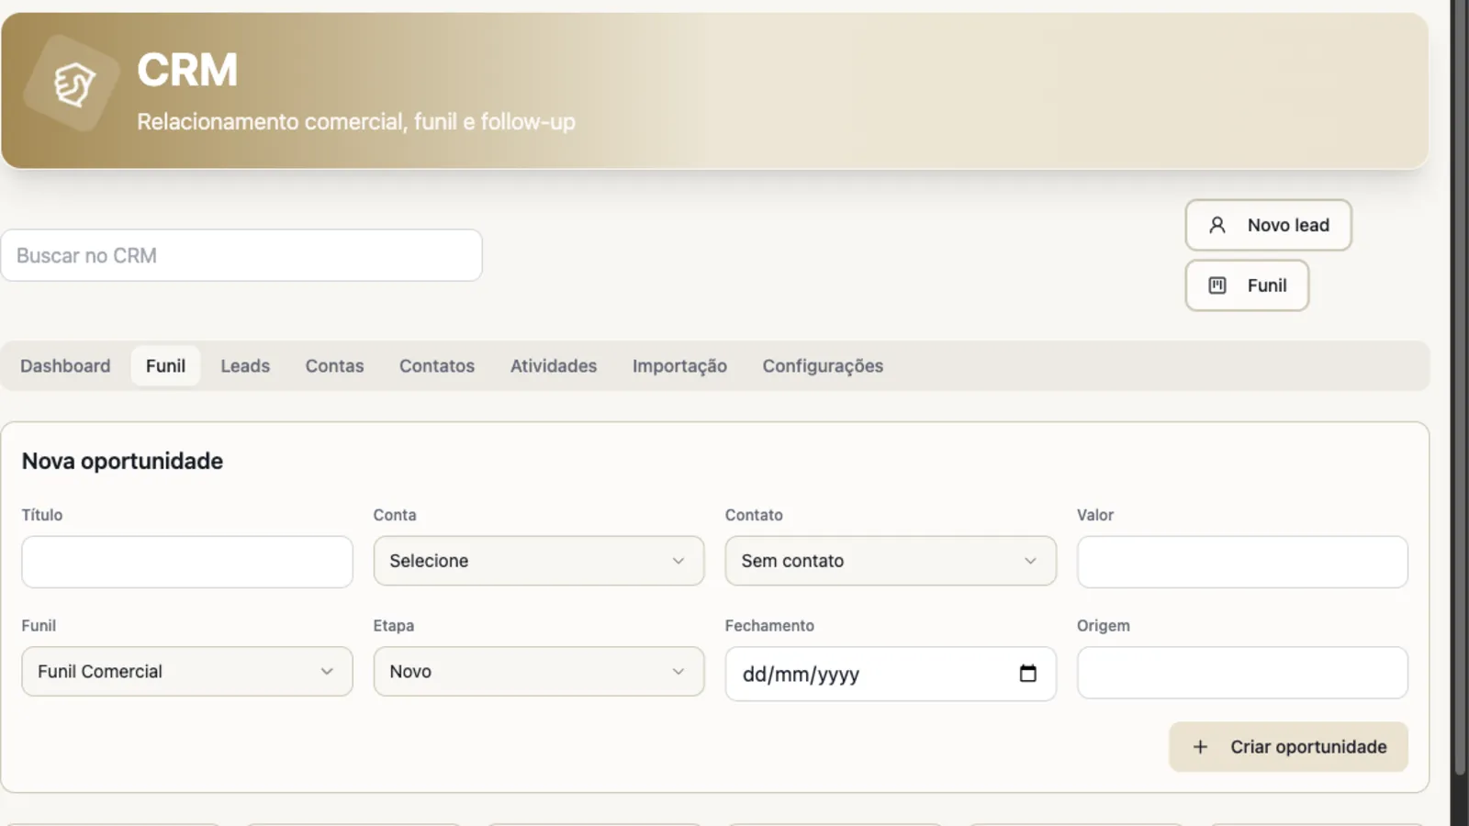This screenshot has height=826, width=1469.
Task: Open the calendar picker icon in Fechamento
Action: (1028, 674)
